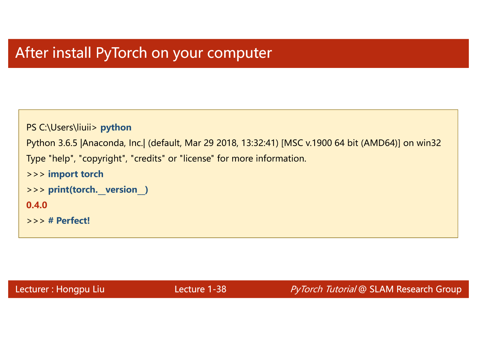Click the italic 'PyTorch Tutorial' footer text
Viewport: 477px width, 337px height.
(x=323, y=289)
